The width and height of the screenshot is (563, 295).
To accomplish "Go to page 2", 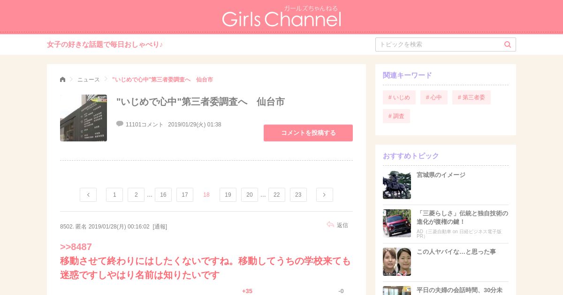I will pyautogui.click(x=136, y=195).
